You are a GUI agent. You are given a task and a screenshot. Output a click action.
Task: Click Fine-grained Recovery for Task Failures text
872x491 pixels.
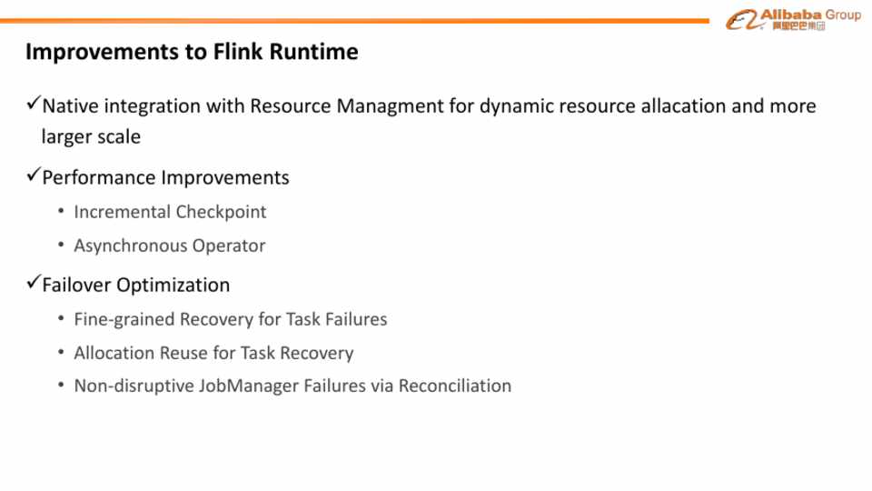click(231, 319)
